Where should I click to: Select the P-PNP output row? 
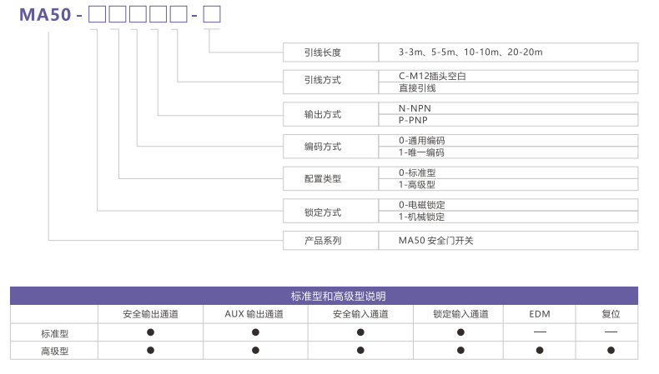tap(508, 120)
